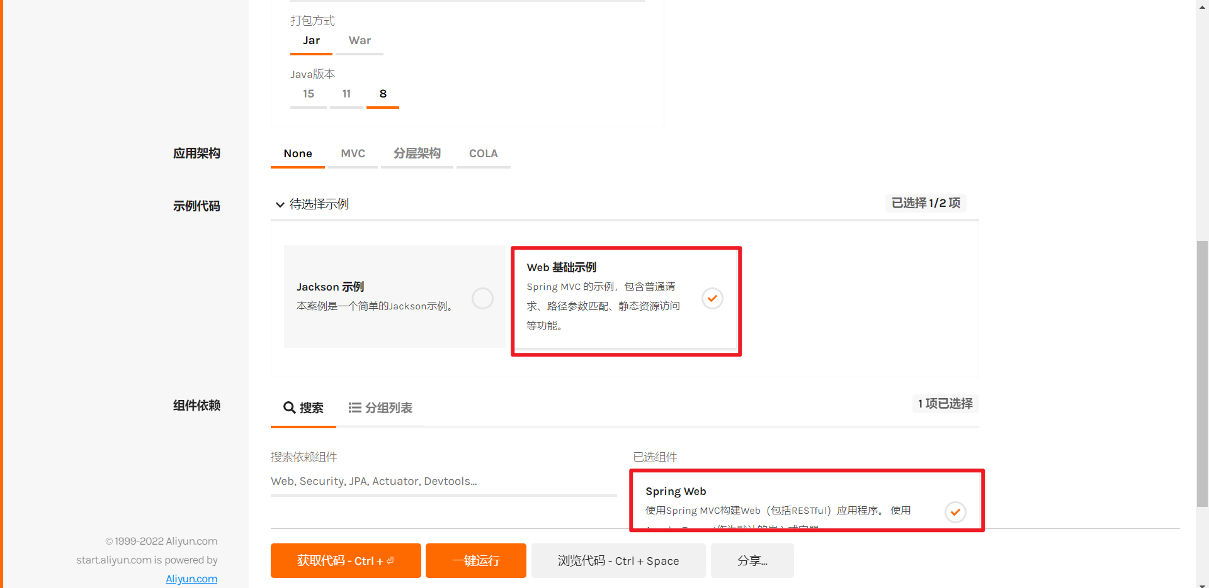Click the Web 基础示例 card title
1209x588 pixels.
(562, 267)
